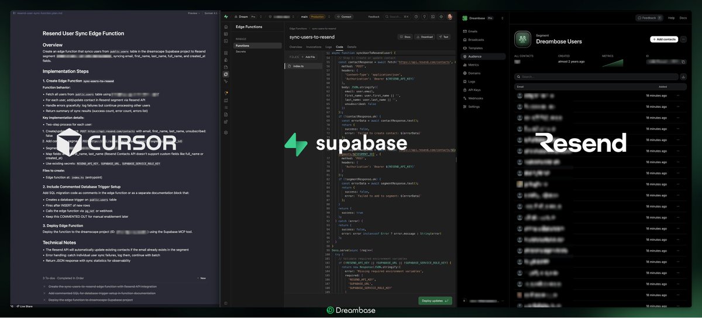
Task: Open the Supabase help icon in header
Action: click(x=416, y=16)
